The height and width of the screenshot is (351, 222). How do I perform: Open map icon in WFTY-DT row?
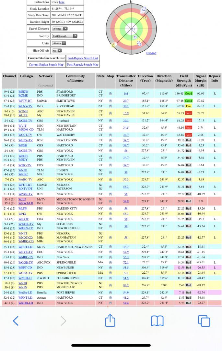pos(110,101)
